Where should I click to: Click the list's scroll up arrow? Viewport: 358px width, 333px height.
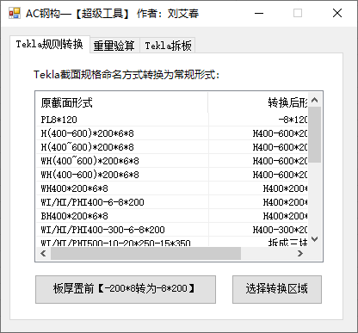tap(315, 100)
